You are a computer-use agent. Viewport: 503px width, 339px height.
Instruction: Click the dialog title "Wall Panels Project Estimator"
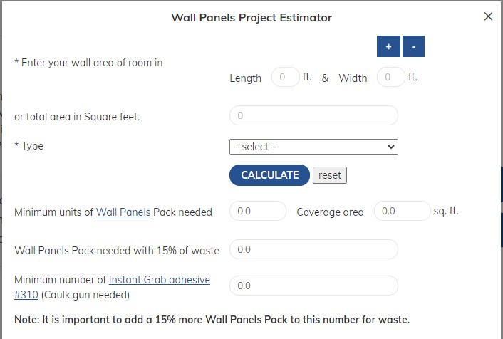pyautogui.click(x=251, y=17)
